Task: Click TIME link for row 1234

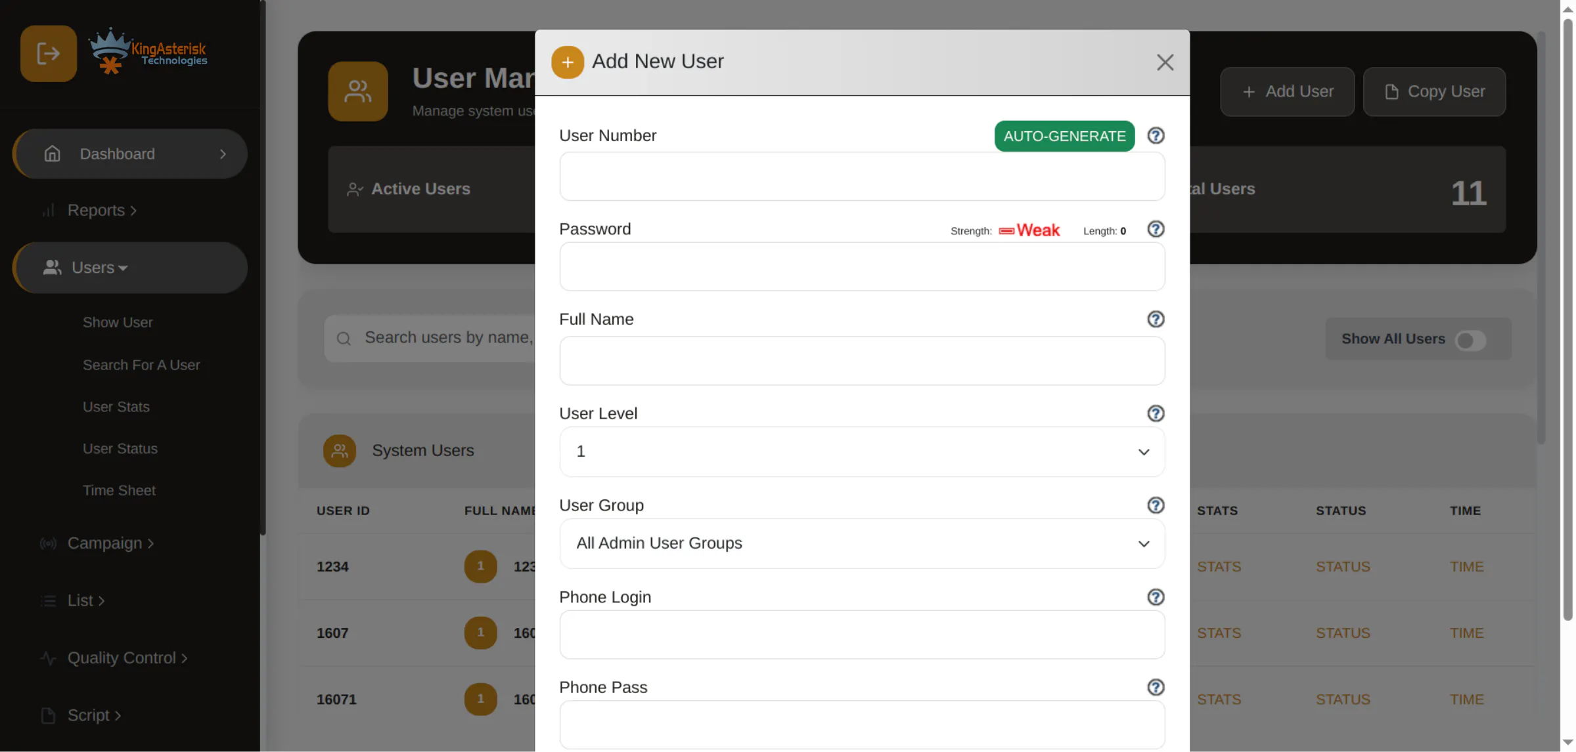Action: click(1466, 566)
